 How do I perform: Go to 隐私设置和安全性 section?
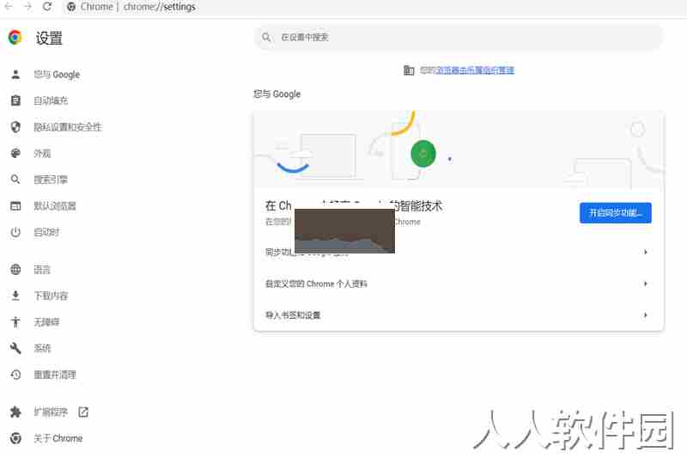coord(68,127)
